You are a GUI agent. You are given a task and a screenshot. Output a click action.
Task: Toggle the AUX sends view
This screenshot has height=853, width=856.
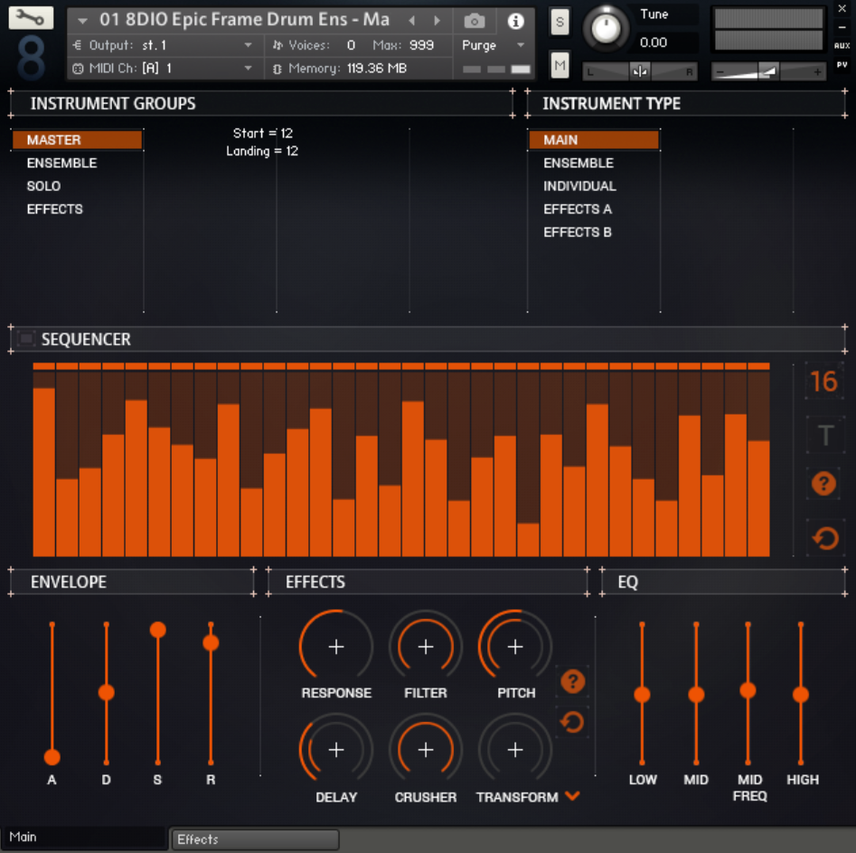[x=842, y=46]
